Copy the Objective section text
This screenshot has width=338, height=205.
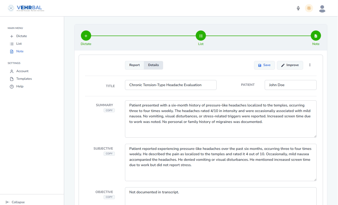(x=109, y=197)
